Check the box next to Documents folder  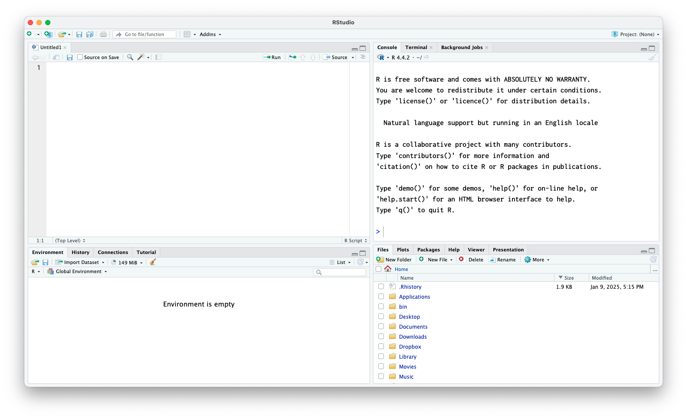coord(381,327)
